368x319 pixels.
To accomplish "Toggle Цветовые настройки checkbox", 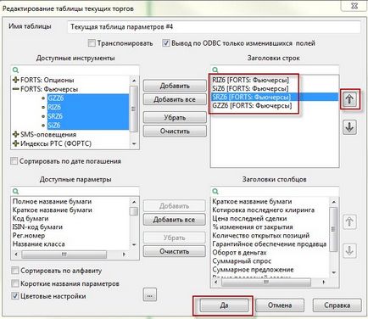I will (15, 296).
